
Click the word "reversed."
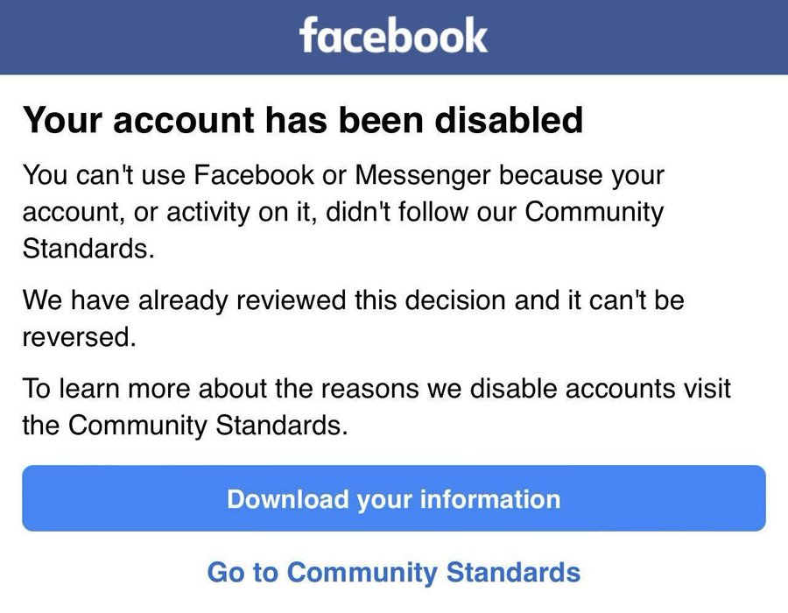(x=80, y=337)
